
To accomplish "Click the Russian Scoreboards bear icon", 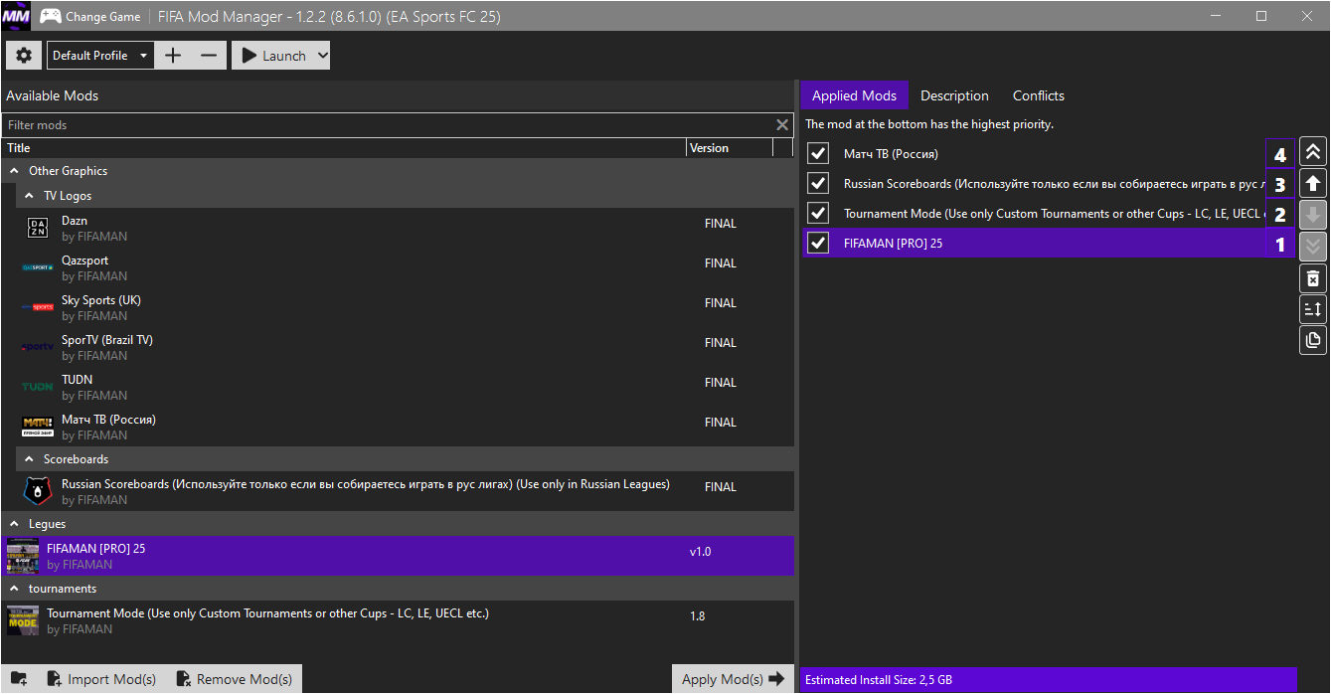I will click(37, 491).
